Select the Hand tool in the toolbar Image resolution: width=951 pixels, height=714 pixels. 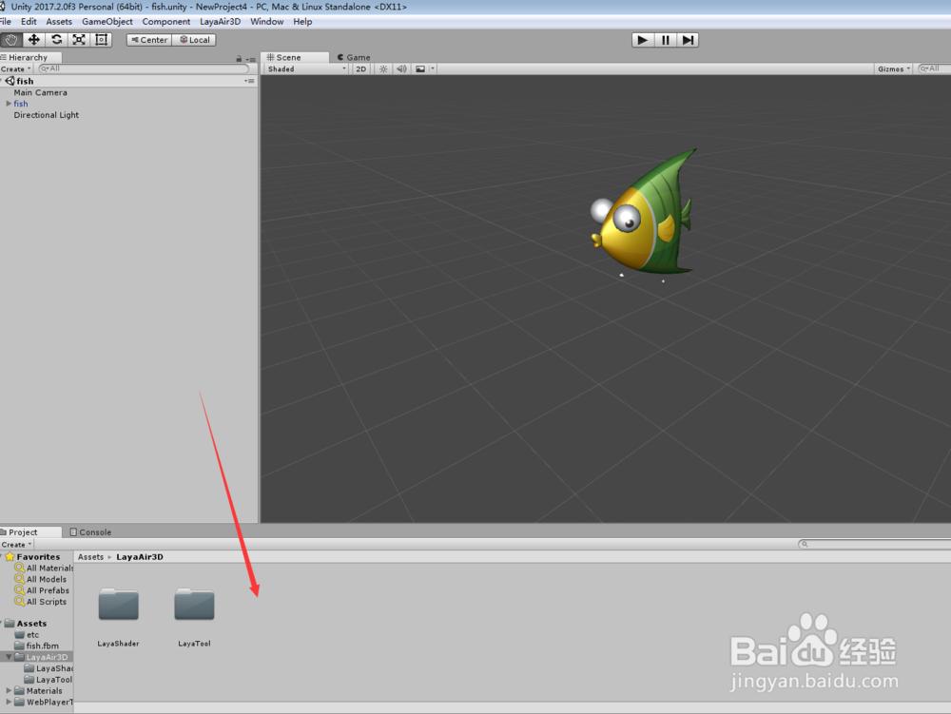click(x=10, y=39)
